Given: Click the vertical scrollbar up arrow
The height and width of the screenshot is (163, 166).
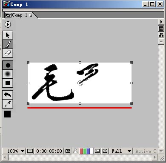Looking at the screenshot, I should click(x=161, y=41).
